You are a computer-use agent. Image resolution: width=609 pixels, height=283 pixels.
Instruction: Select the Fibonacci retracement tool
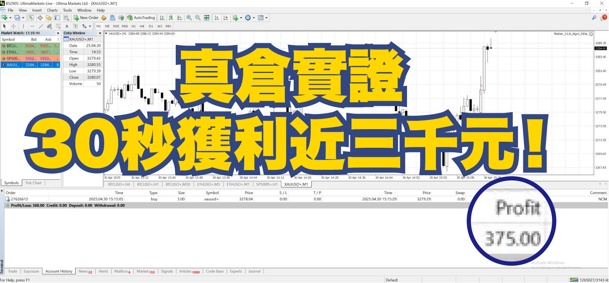[58, 26]
